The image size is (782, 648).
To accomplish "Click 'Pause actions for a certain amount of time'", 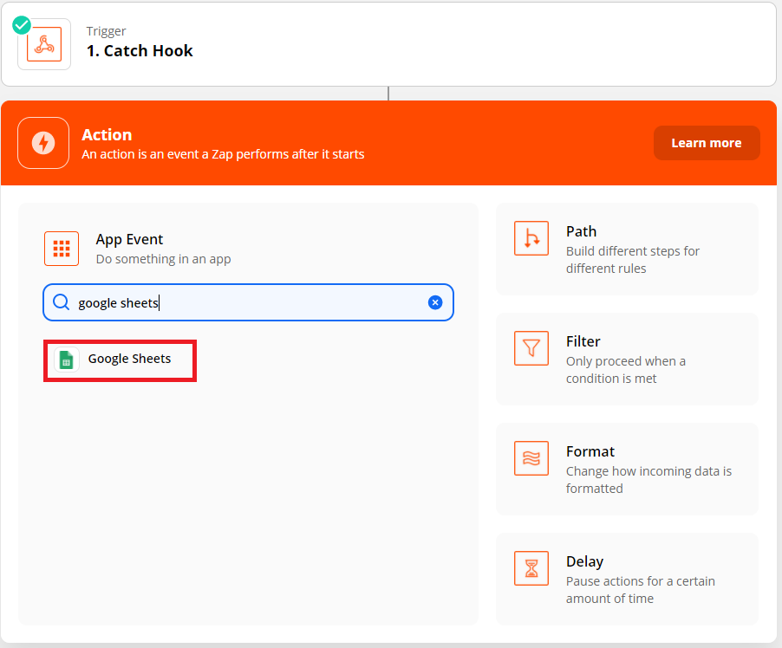I will point(641,590).
